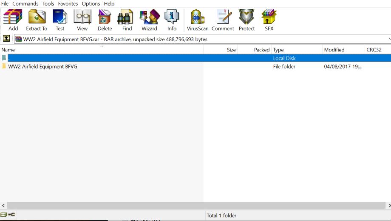Open the Commands menu
391x221 pixels.
25,4
